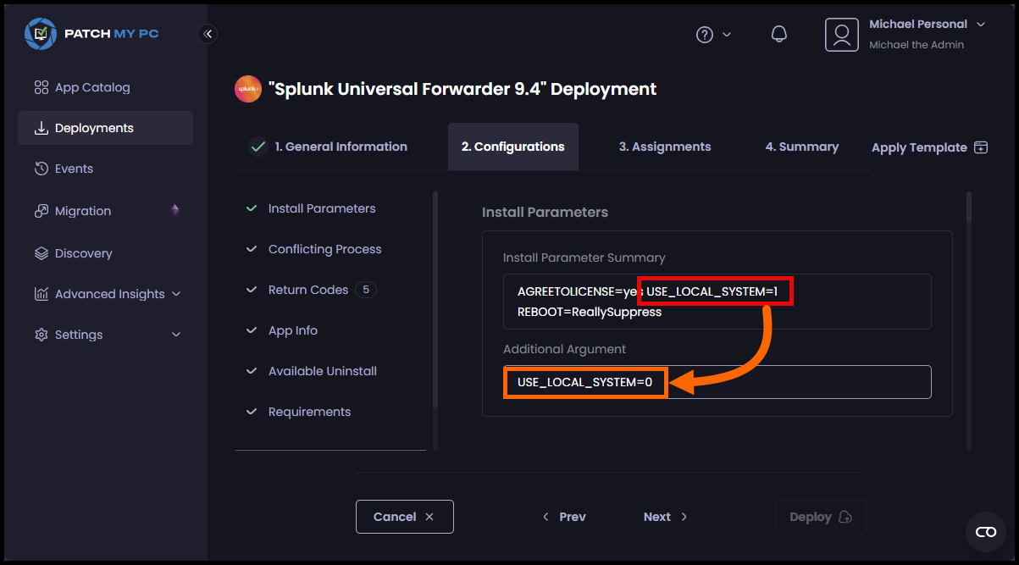The width and height of the screenshot is (1019, 565).
Task: Go to the Summary tab
Action: 801,146
